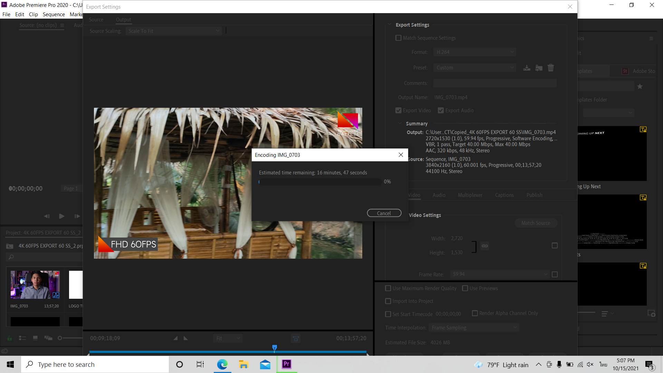
Task: Switch project panel to freeform view
Action: pyautogui.click(x=48, y=338)
